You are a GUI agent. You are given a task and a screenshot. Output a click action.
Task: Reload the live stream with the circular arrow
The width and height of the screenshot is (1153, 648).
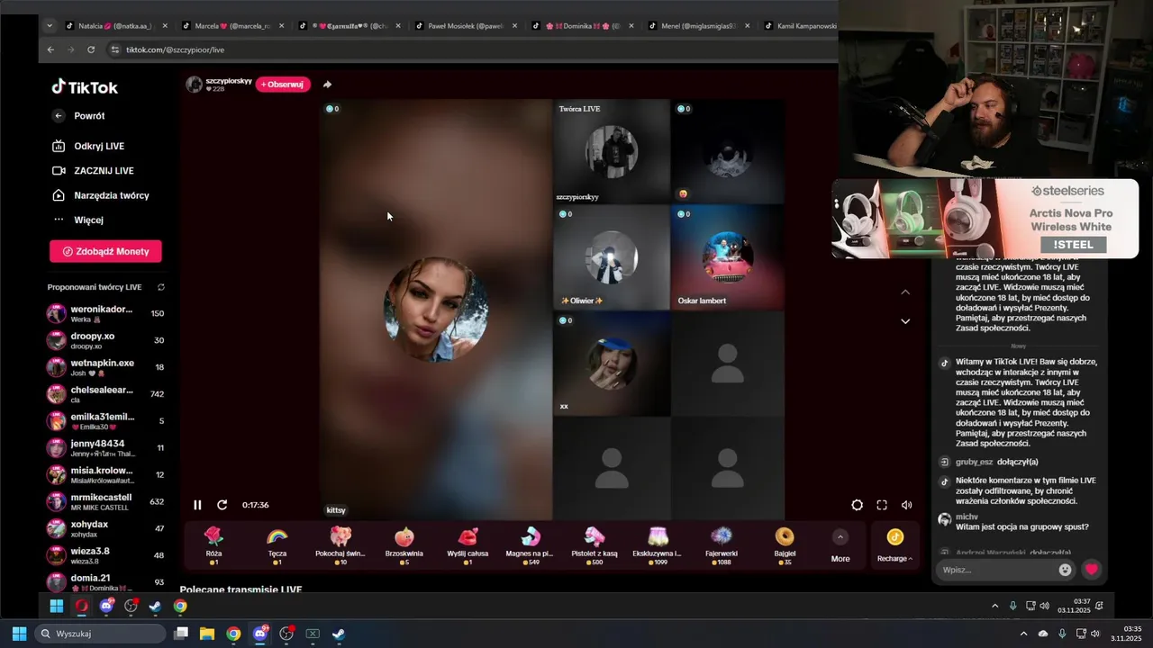222,505
